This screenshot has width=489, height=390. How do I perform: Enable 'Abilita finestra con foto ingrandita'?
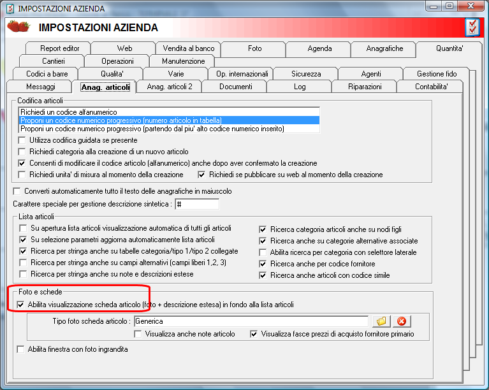[x=20, y=349]
